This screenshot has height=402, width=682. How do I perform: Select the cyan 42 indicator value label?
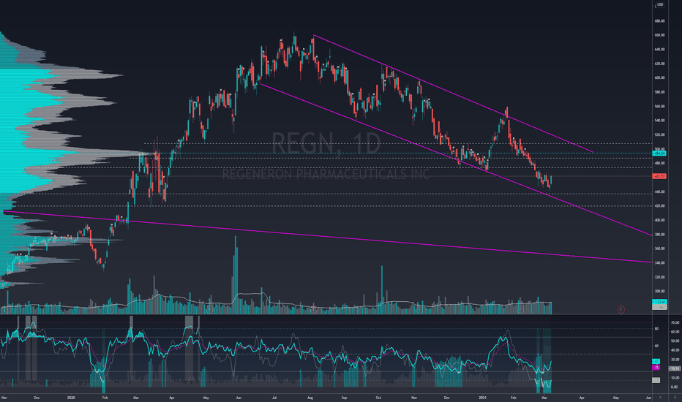pyautogui.click(x=656, y=362)
